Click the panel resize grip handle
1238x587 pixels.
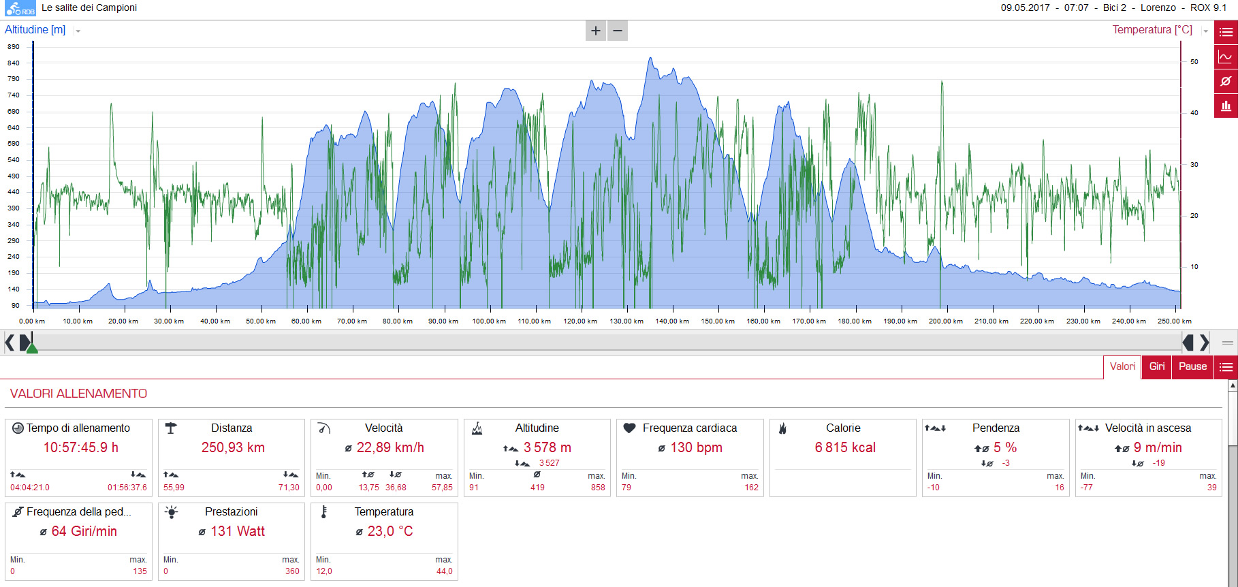coord(1228,343)
